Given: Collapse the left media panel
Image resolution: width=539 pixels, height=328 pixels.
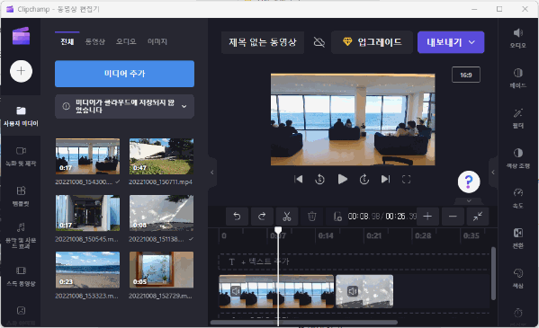Looking at the screenshot, I should pyautogui.click(x=212, y=173).
